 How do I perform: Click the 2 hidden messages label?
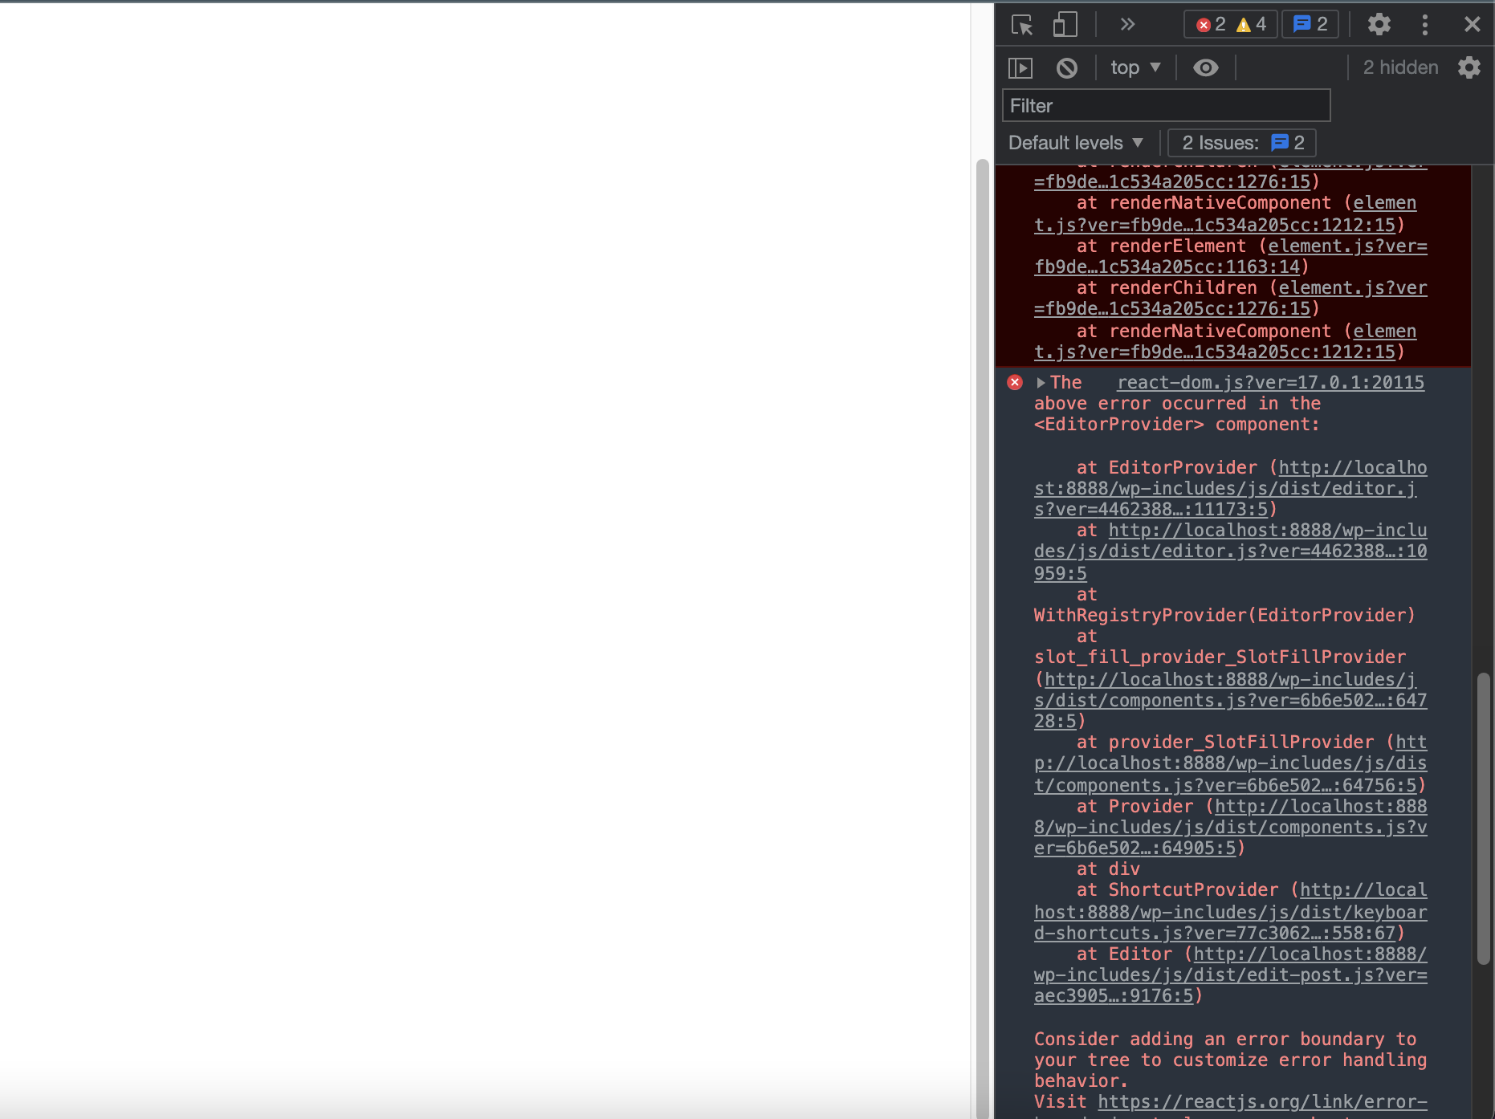[x=1400, y=67]
